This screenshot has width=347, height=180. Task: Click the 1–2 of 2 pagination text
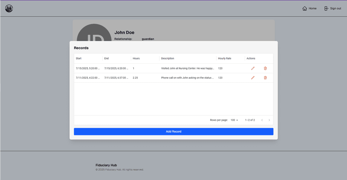click(x=250, y=120)
